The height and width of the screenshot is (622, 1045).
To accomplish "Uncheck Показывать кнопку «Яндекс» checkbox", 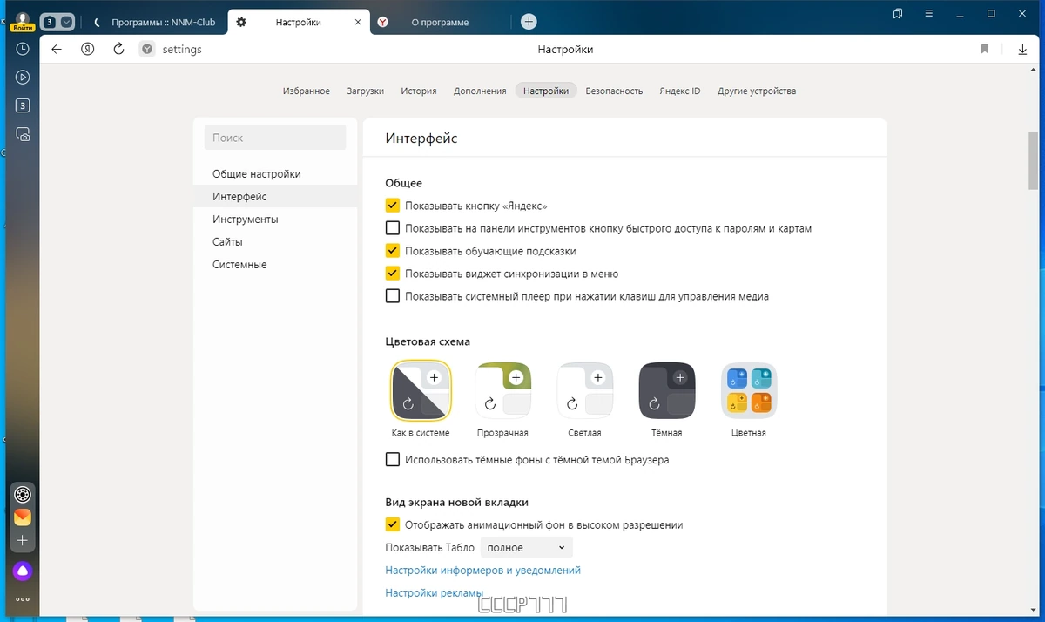I will tap(393, 206).
